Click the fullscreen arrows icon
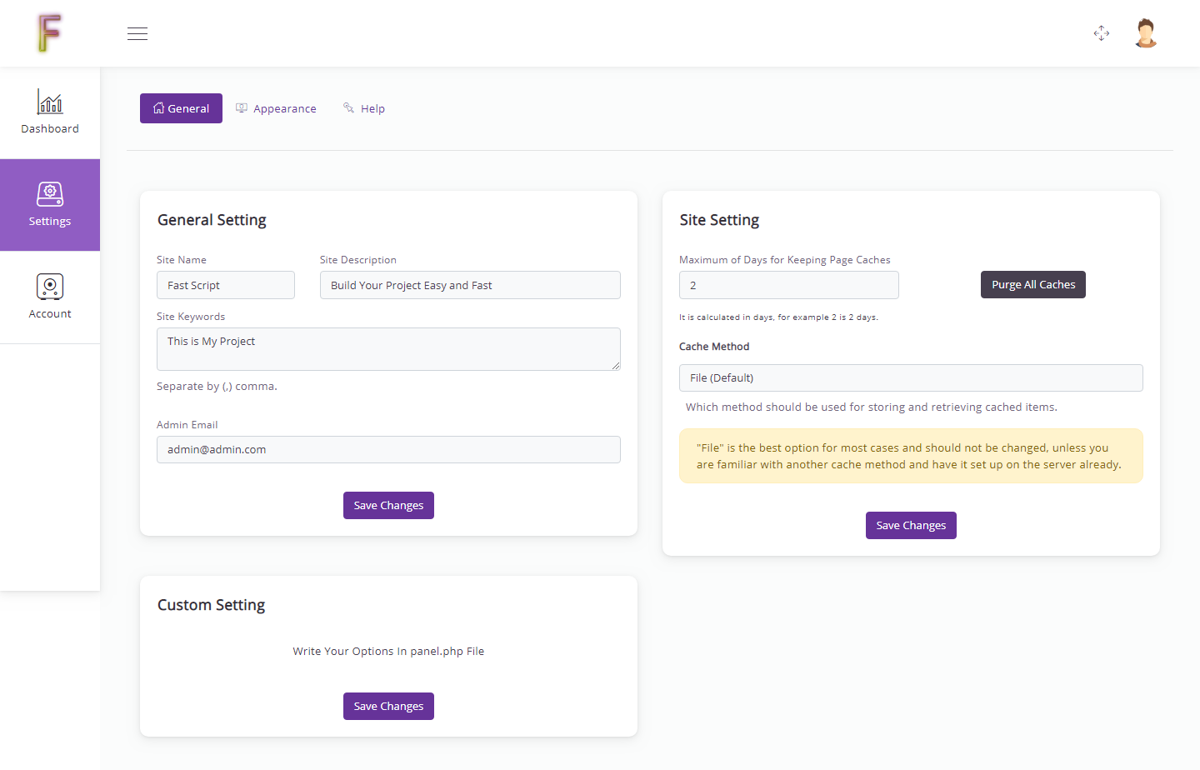This screenshot has width=1200, height=770. tap(1102, 33)
